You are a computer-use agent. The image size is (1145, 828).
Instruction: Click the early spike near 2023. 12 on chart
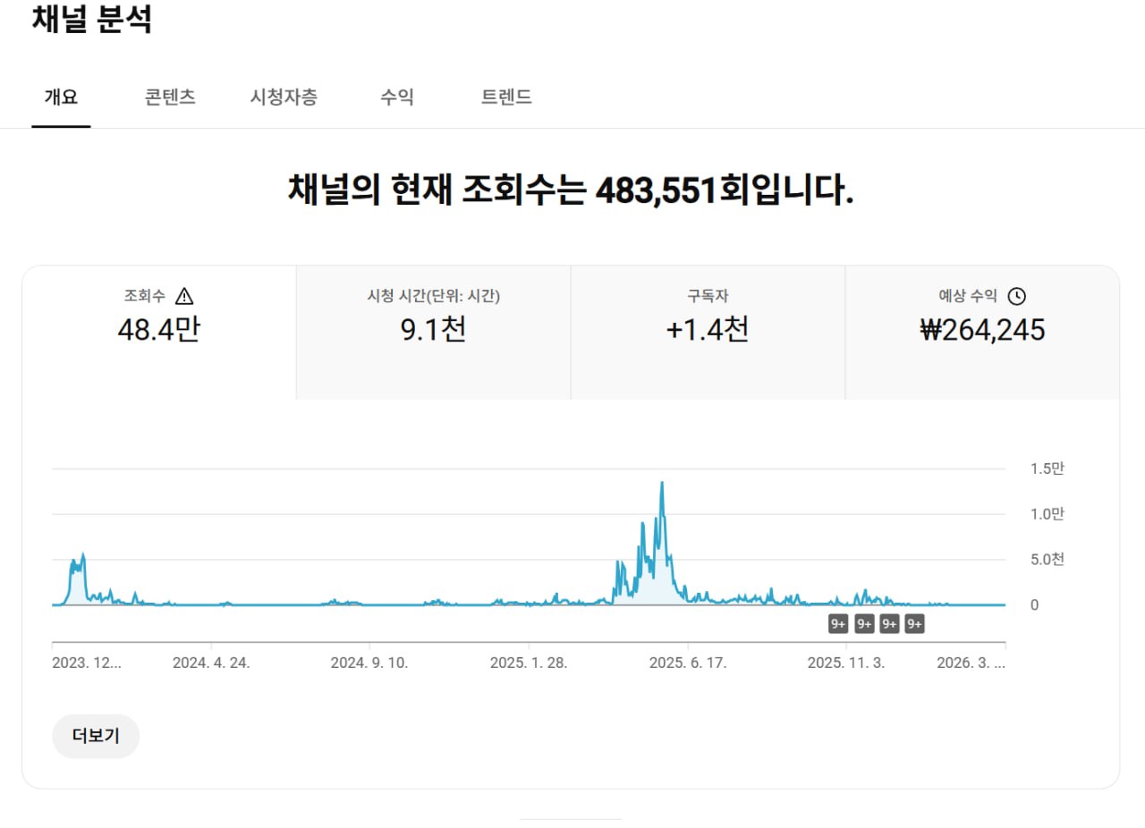(x=82, y=556)
